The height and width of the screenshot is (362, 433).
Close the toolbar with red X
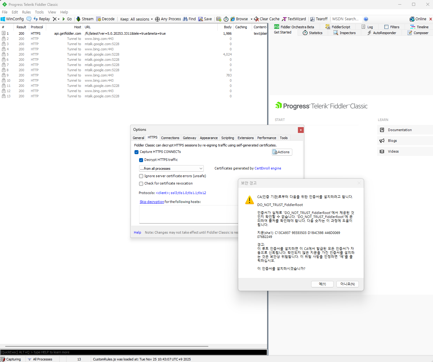click(x=431, y=19)
